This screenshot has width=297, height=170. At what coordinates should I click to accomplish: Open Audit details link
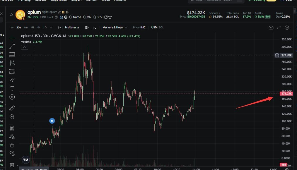pos(259,13)
